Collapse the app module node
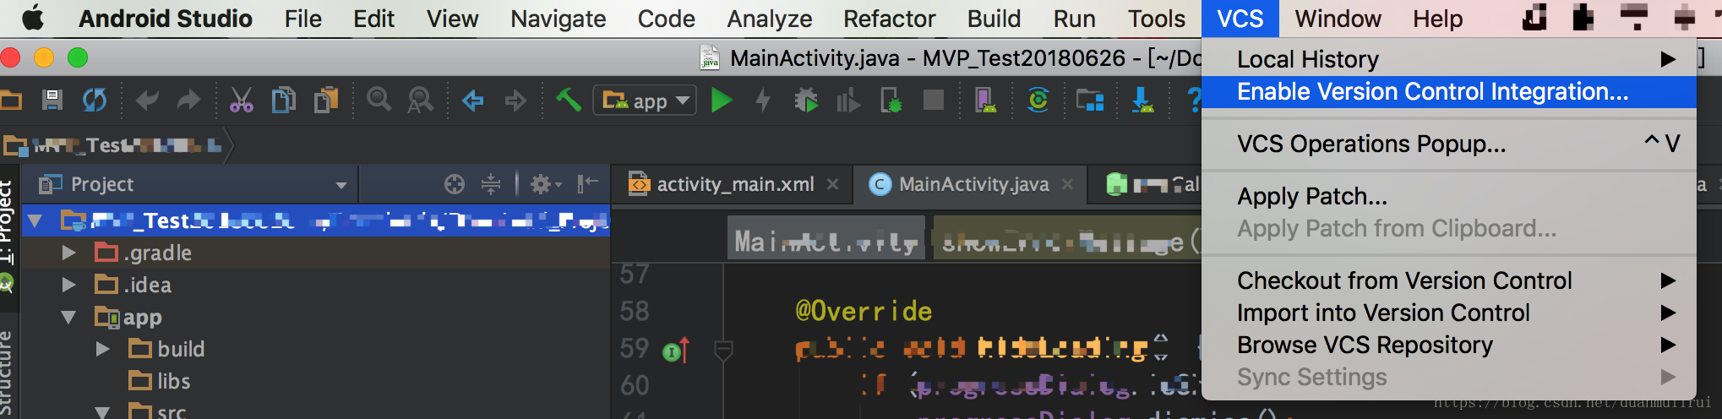The image size is (1722, 419). (x=68, y=318)
